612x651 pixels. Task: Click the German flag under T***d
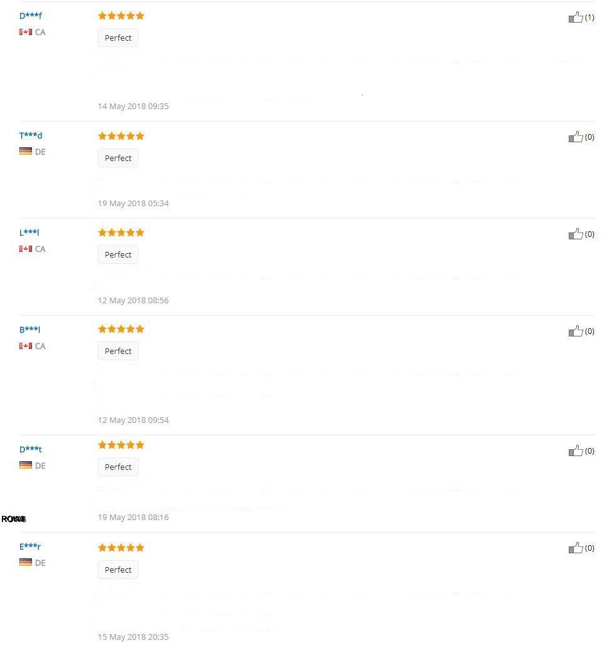pos(25,151)
